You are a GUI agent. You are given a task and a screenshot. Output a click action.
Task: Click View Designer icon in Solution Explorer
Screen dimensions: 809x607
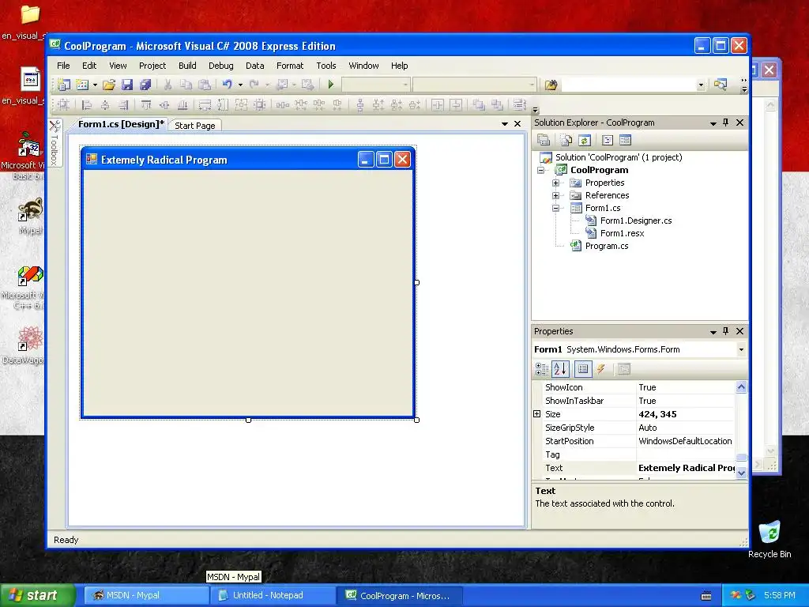(x=626, y=140)
